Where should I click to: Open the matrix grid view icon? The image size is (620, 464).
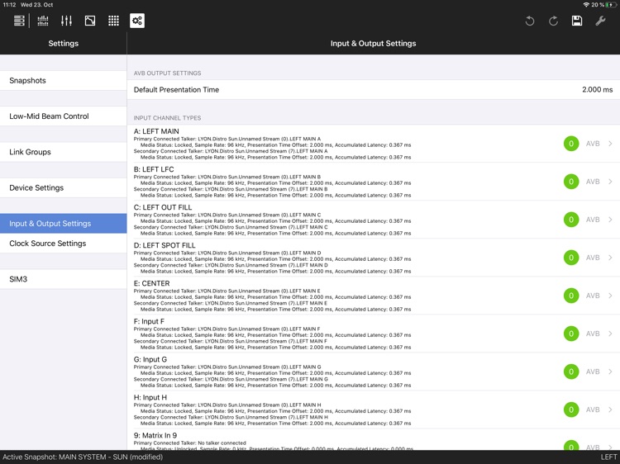tap(113, 21)
